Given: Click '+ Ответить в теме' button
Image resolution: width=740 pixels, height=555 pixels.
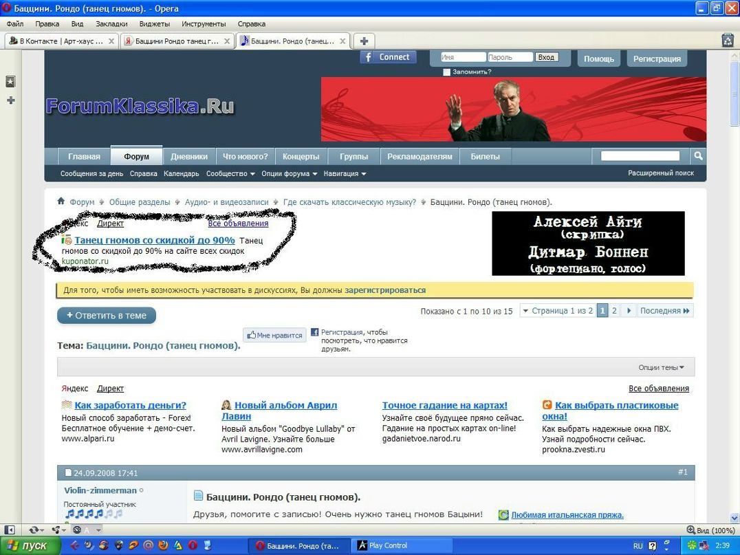Looking at the screenshot, I should tap(107, 315).
